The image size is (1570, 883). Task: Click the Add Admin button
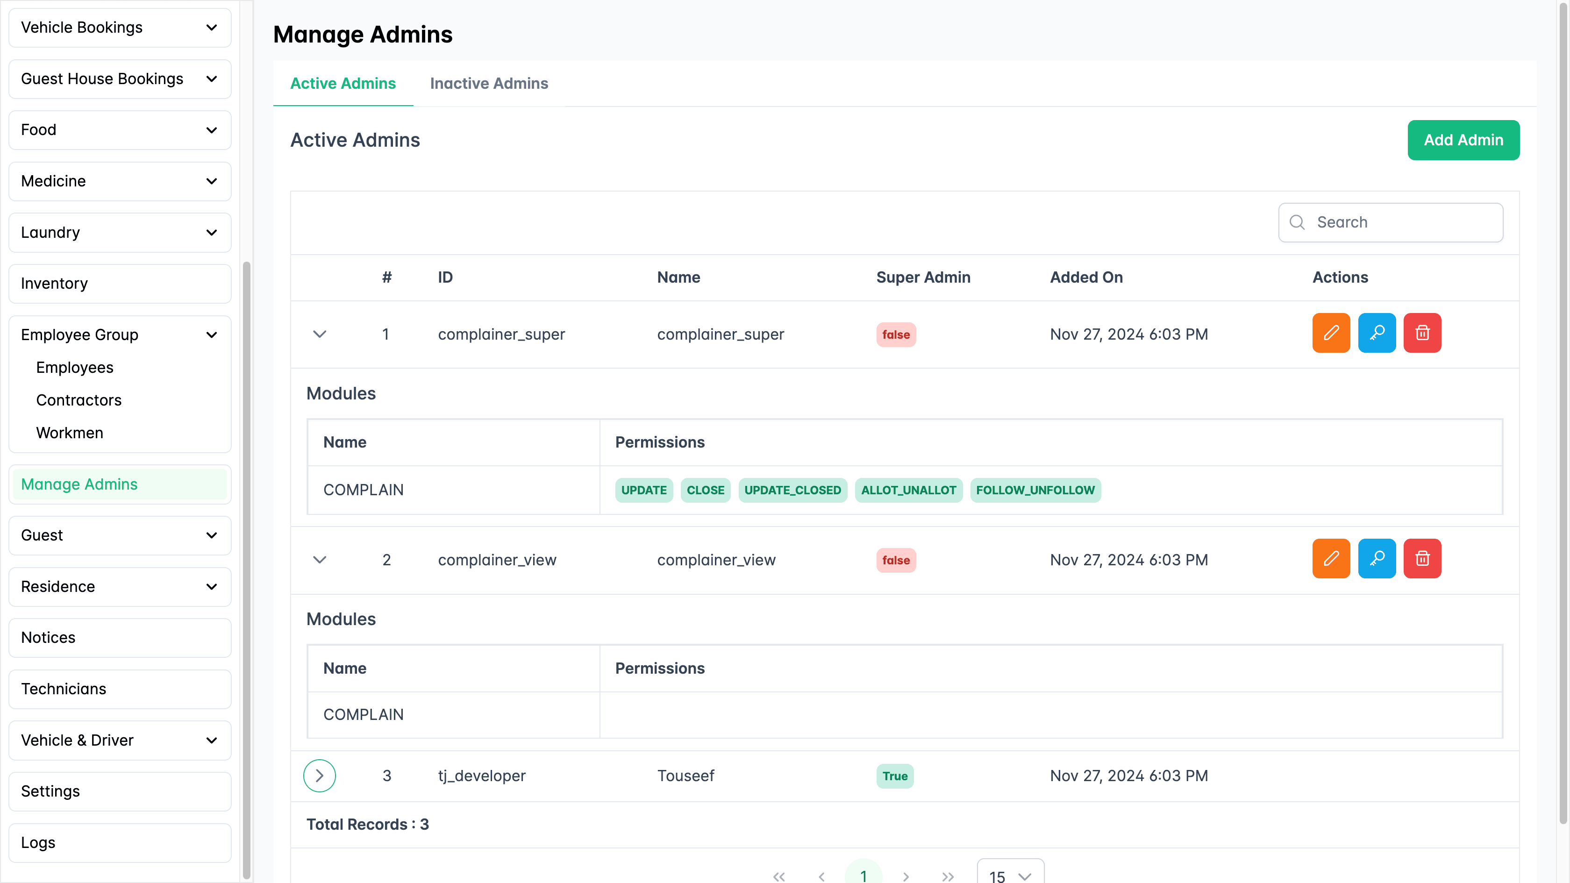click(x=1463, y=140)
